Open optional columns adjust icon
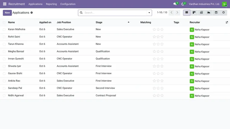 coord(227,22)
